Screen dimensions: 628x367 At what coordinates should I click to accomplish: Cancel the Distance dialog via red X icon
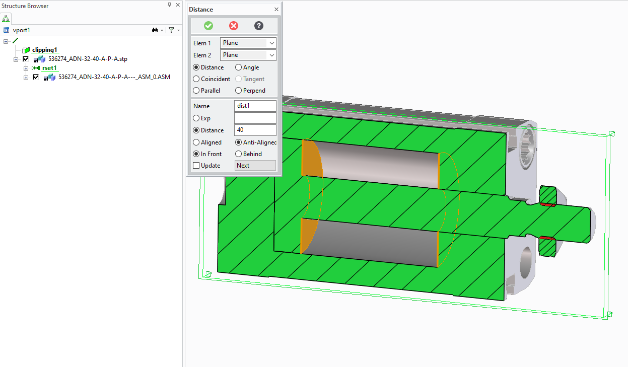point(233,25)
